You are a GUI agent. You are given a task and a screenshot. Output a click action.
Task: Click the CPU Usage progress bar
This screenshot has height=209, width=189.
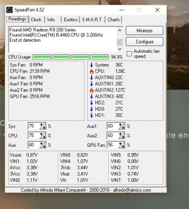point(71,57)
